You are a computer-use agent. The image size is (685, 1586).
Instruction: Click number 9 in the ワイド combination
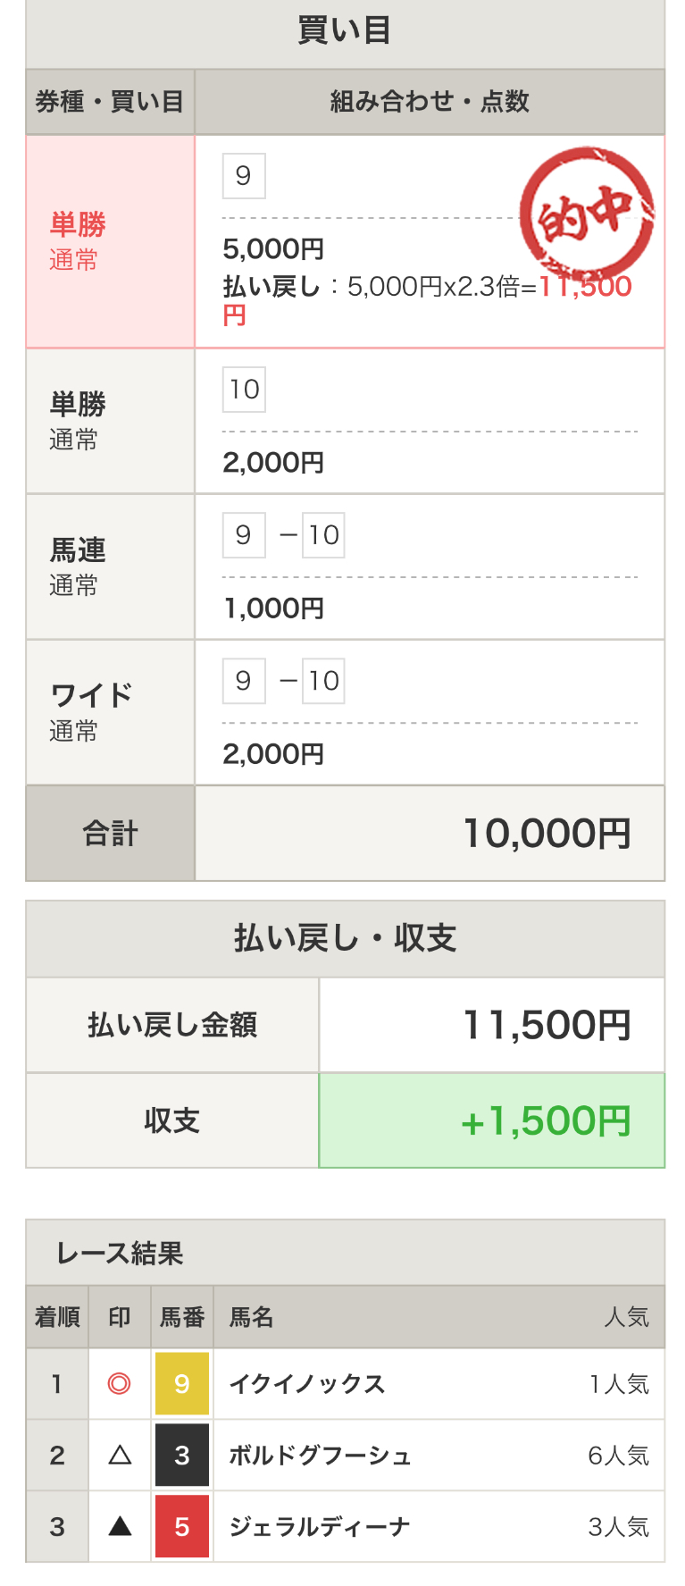244,681
